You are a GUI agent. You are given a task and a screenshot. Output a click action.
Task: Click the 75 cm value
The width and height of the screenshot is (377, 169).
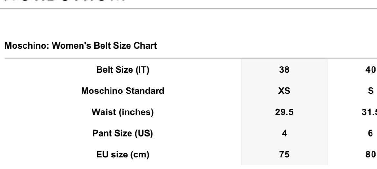pos(284,154)
